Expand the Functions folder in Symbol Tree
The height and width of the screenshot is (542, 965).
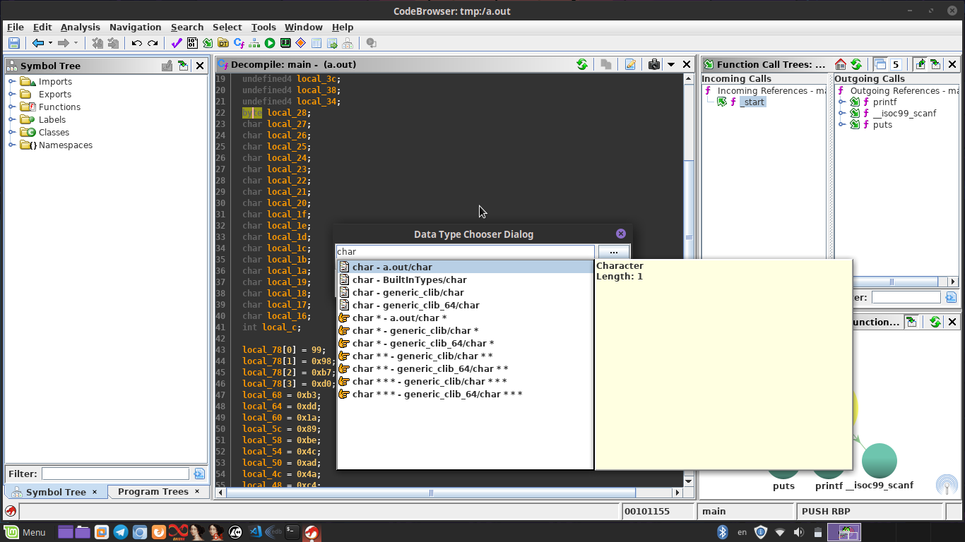pos(12,107)
